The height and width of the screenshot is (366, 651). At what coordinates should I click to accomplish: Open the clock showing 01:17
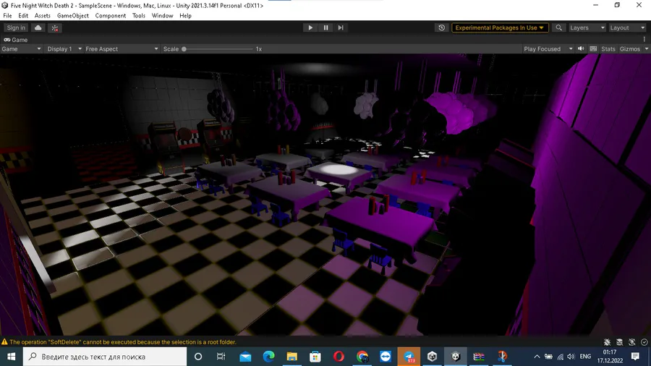[x=610, y=357]
